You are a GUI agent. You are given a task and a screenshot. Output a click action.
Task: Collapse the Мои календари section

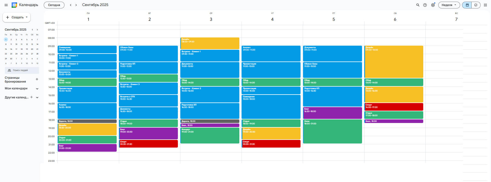37,89
